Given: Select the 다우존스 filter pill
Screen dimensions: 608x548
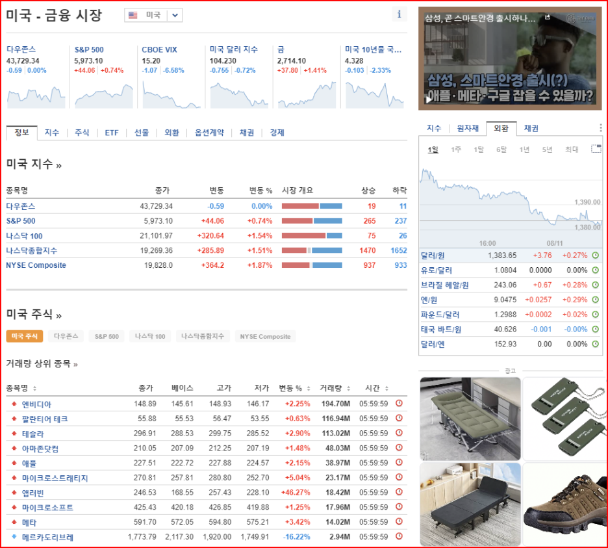Looking at the screenshot, I should 66,336.
